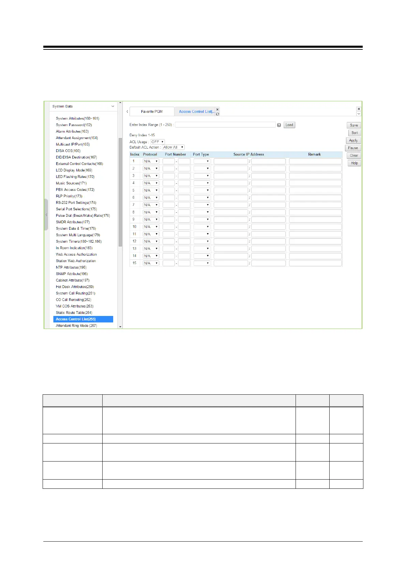Collapse the left sidebar with the side handle
Image resolution: width=406 pixels, height=574 pixels.
[46, 215]
